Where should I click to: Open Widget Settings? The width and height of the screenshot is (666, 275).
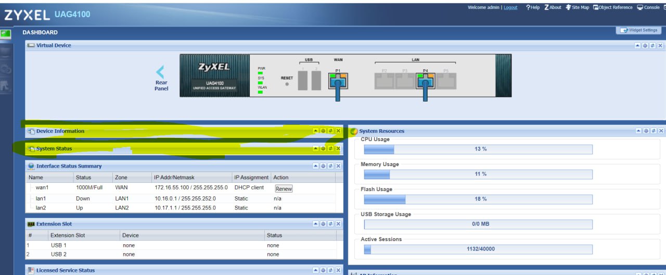(639, 30)
